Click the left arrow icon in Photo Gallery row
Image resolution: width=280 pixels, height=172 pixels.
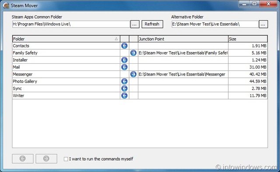click(x=124, y=82)
